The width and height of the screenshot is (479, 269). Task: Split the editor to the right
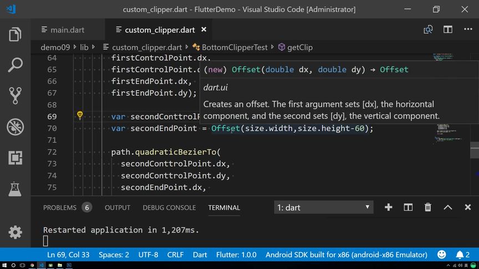coord(448,29)
